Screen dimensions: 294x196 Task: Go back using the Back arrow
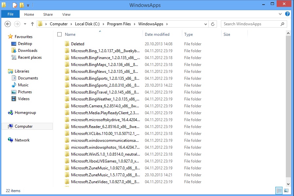click(8, 24)
